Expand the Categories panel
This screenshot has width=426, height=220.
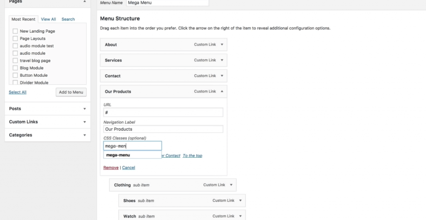point(84,135)
